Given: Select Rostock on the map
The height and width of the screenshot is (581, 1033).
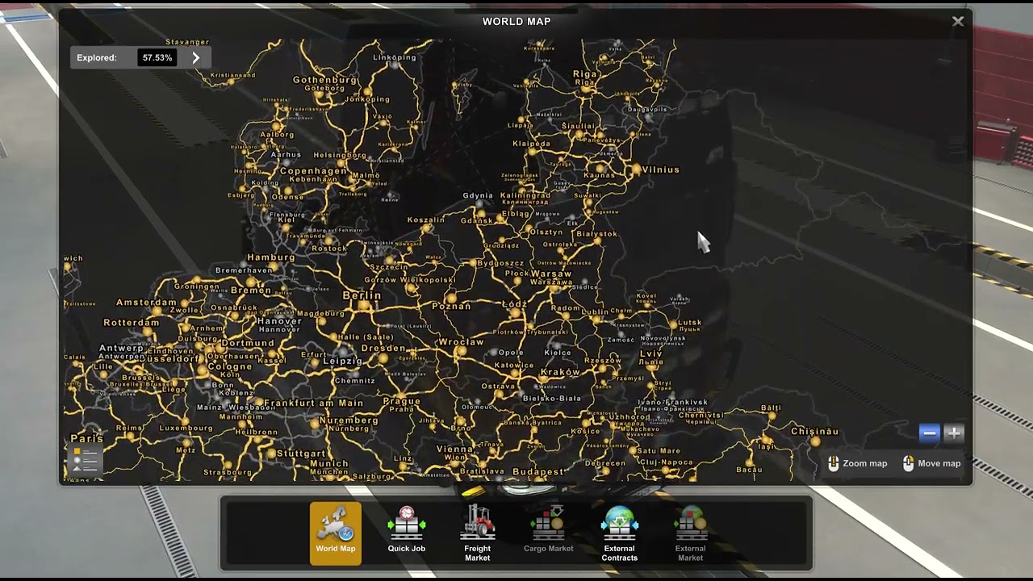Looking at the screenshot, I should 329,249.
